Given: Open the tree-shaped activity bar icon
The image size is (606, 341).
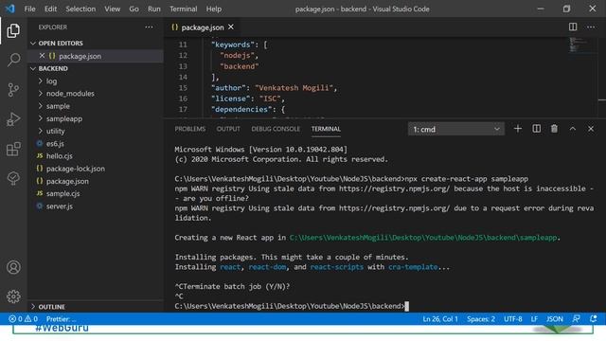Looking at the screenshot, I should point(13,178).
